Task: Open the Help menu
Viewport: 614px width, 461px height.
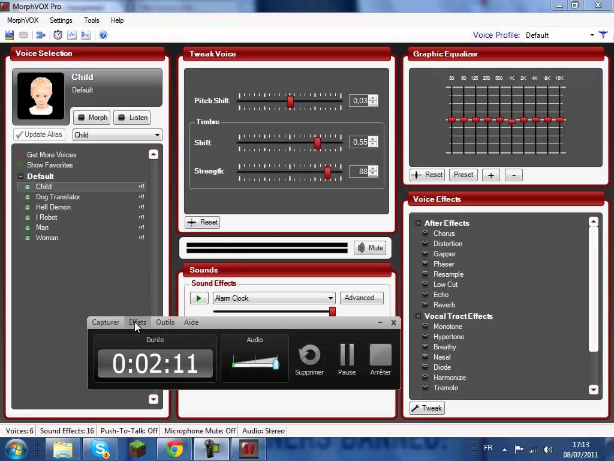Action: tap(117, 20)
